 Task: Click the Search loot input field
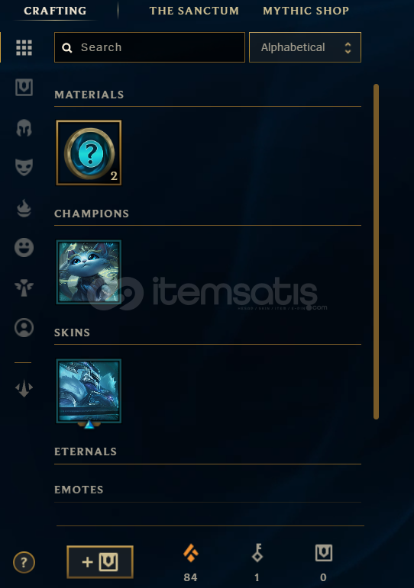point(150,47)
